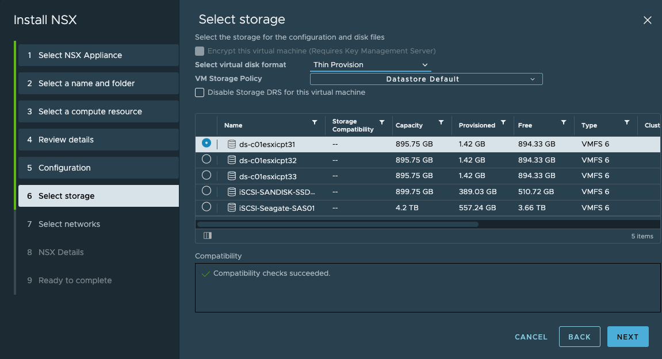662x359 pixels.
Task: Click datastore icon for ds-c01esxicpt31
Action: (x=231, y=144)
